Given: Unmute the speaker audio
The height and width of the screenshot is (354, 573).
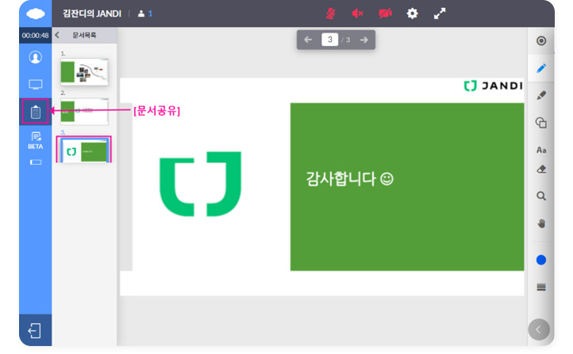Looking at the screenshot, I should point(358,13).
